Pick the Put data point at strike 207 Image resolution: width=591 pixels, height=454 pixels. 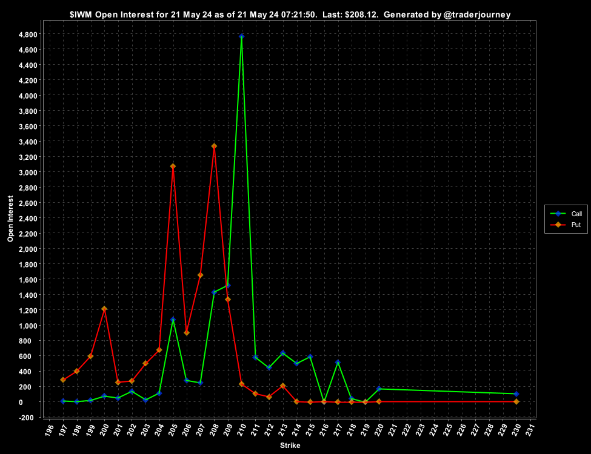(x=201, y=275)
